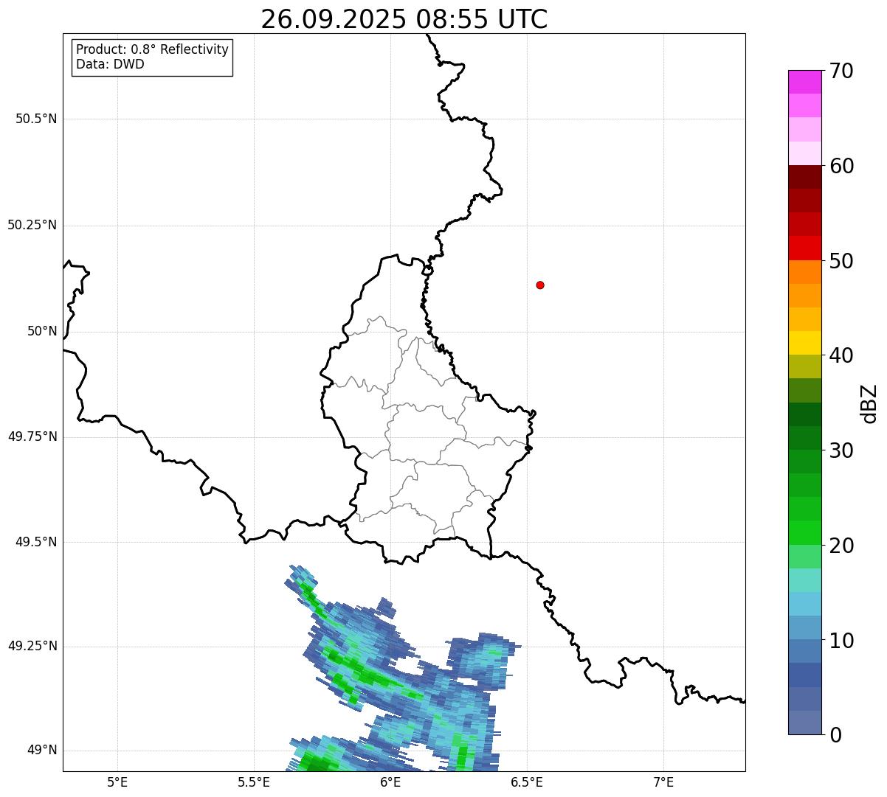Click the colorbar tick value 60
Image resolution: width=887 pixels, height=797 pixels.
coord(841,166)
